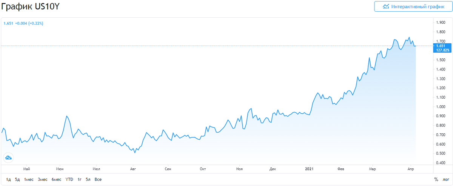Switch to 1мес range
This screenshot has height=186, width=453.
pyautogui.click(x=29, y=180)
